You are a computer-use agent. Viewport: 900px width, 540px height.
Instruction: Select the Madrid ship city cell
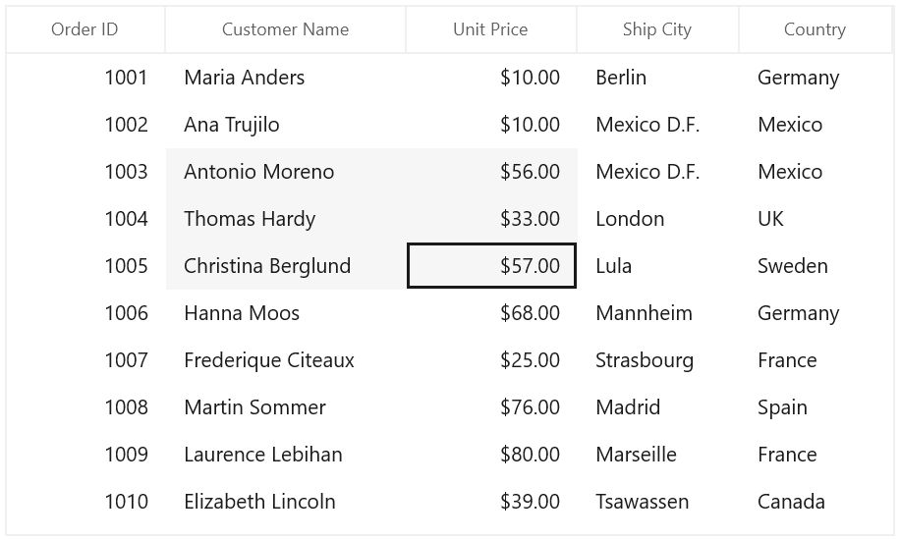click(x=657, y=406)
